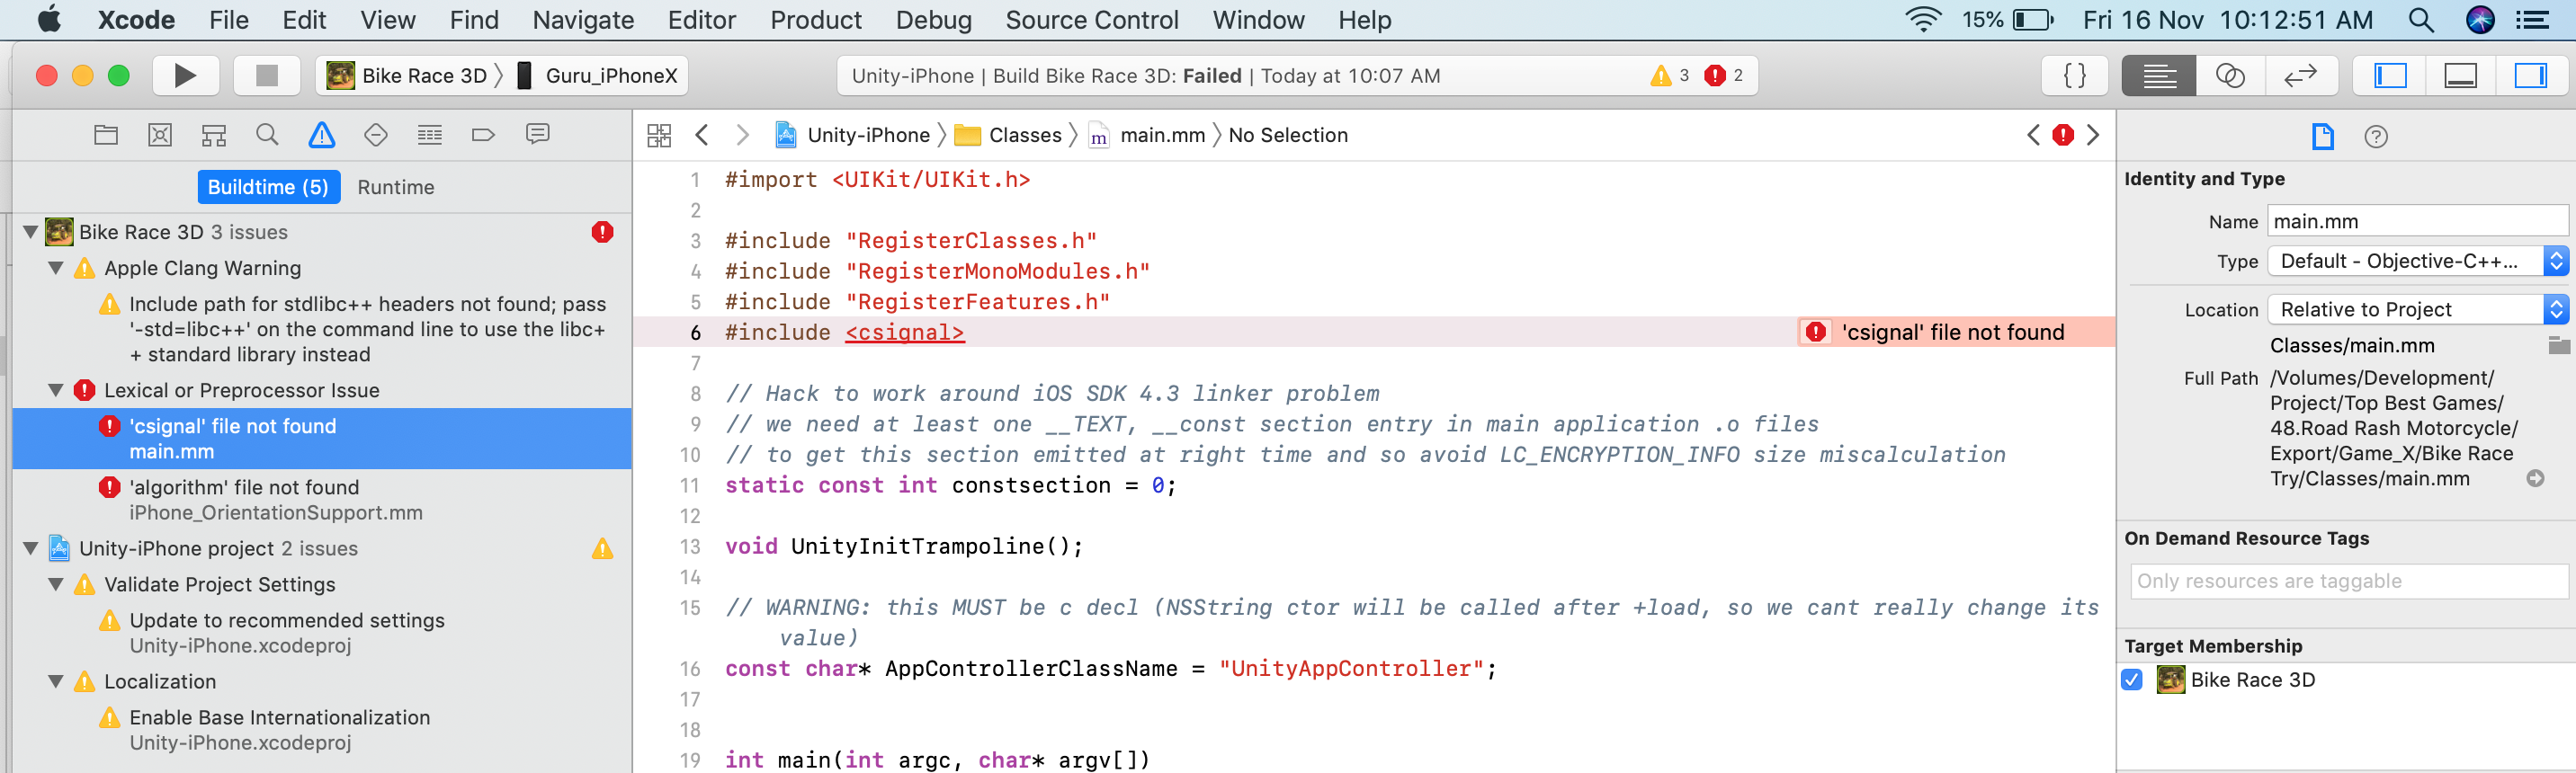Open the Find navigator magnifier icon

[x=267, y=135]
